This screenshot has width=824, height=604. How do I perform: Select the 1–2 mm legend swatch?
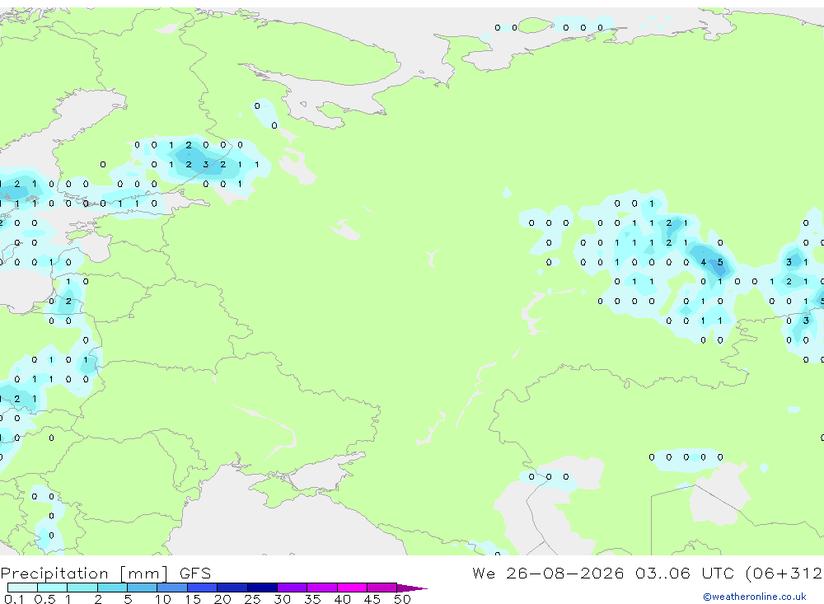[82, 588]
